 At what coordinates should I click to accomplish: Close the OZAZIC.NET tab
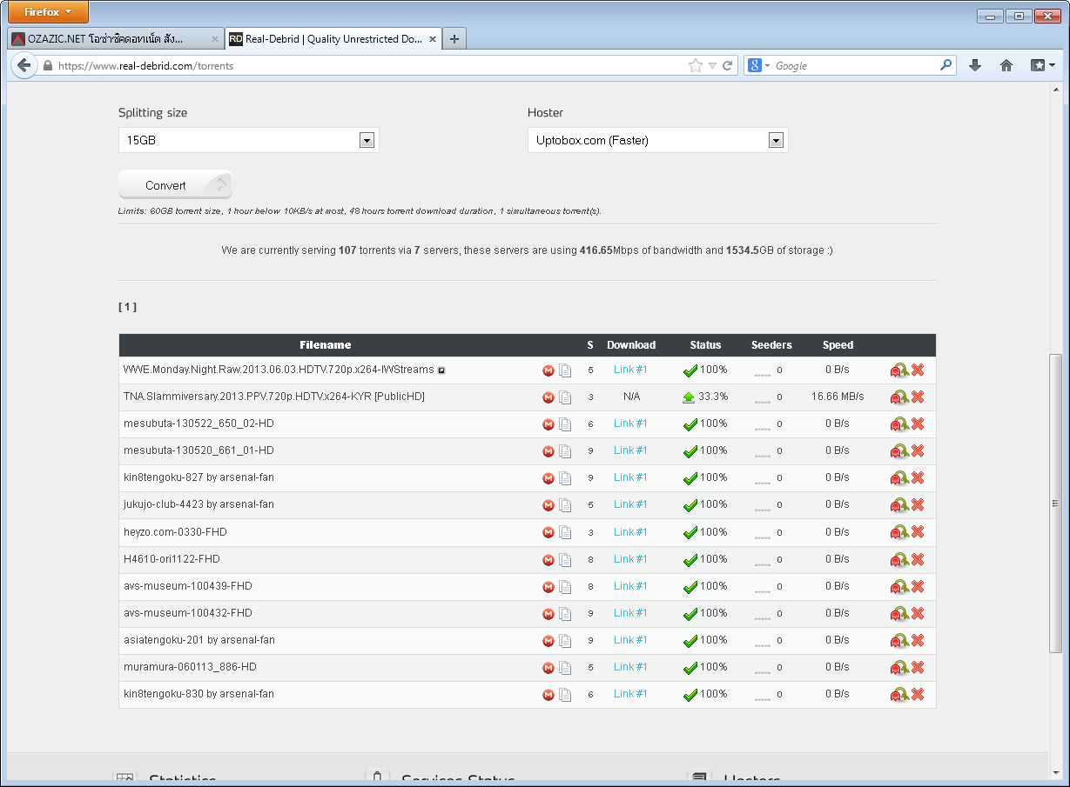[215, 39]
